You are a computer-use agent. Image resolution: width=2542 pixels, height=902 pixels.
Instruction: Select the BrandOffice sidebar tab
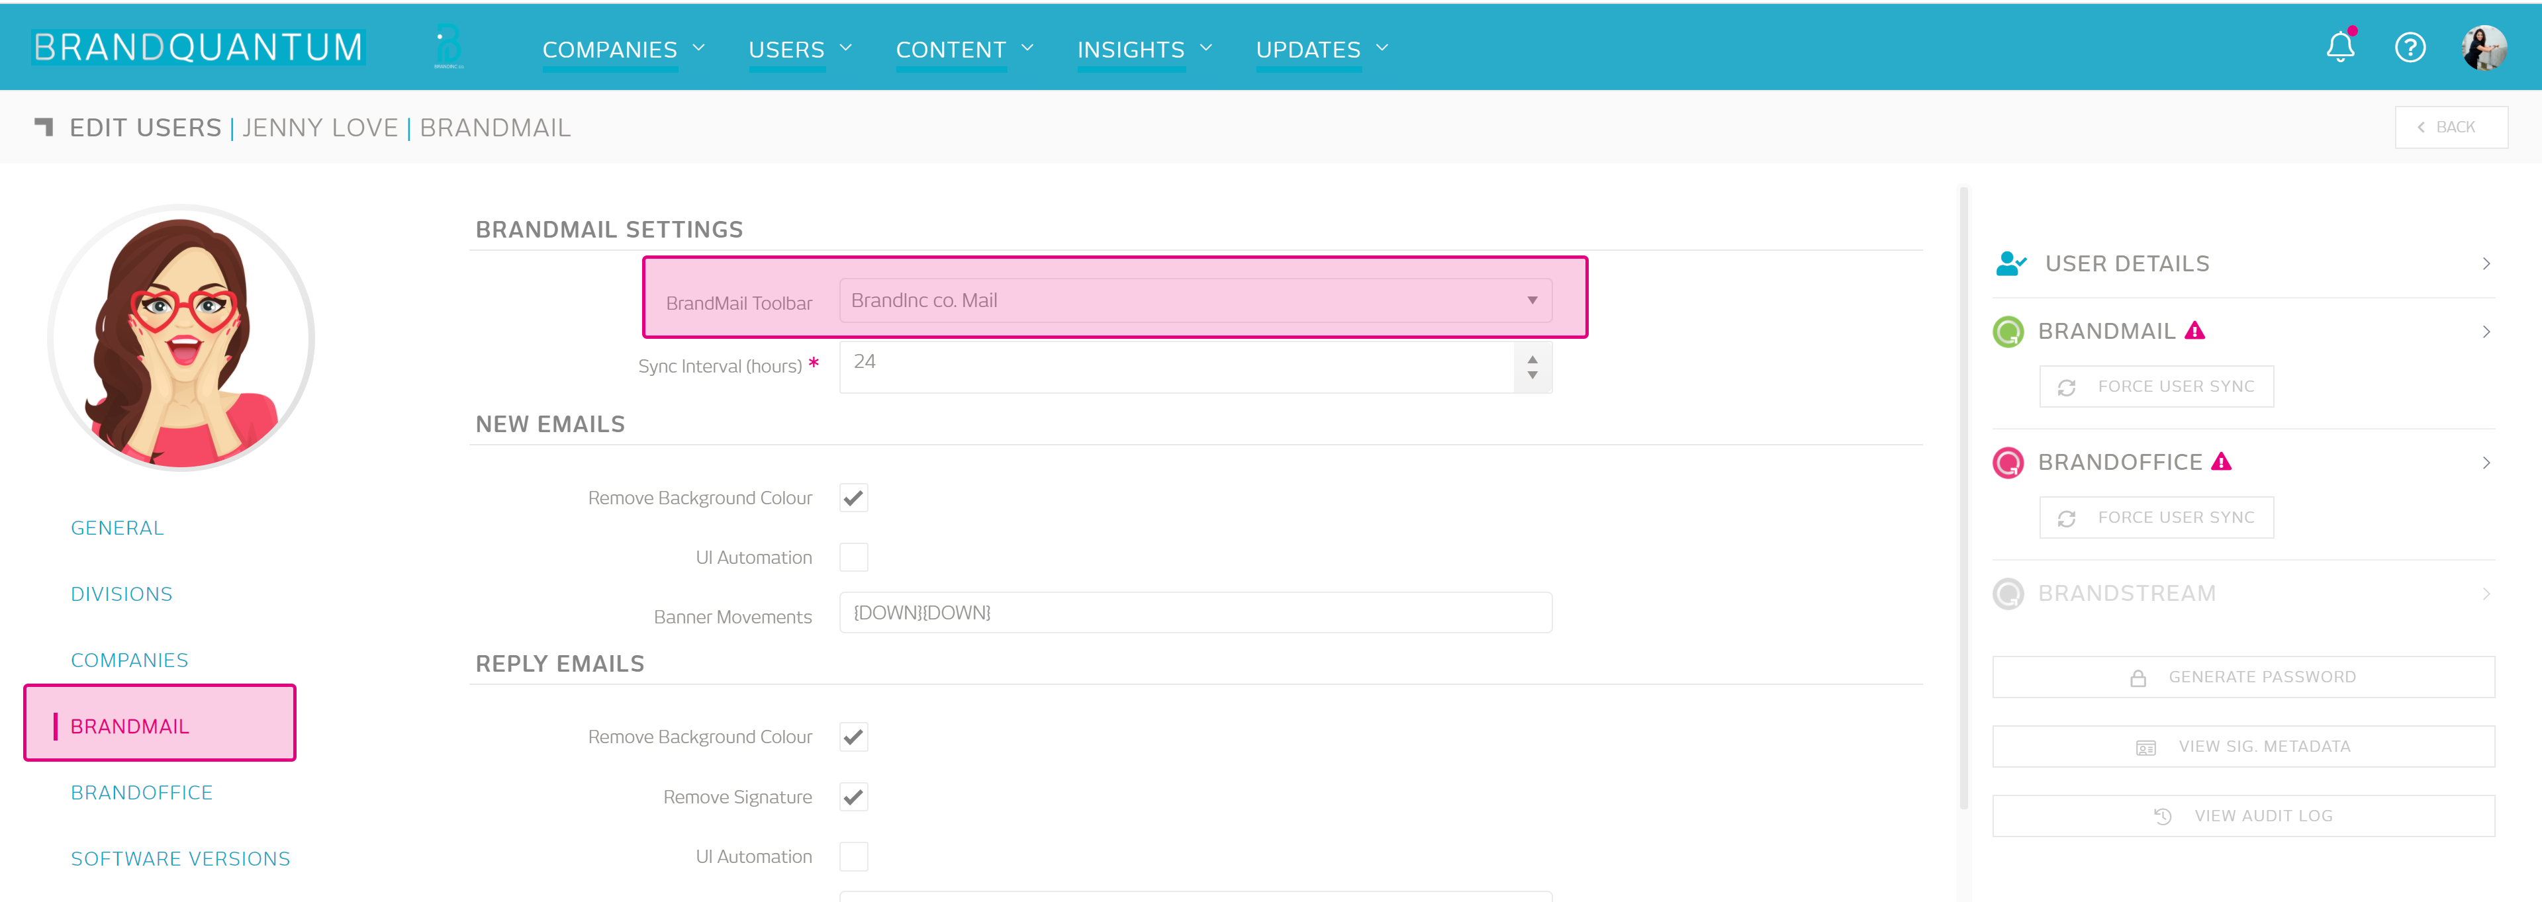141,792
